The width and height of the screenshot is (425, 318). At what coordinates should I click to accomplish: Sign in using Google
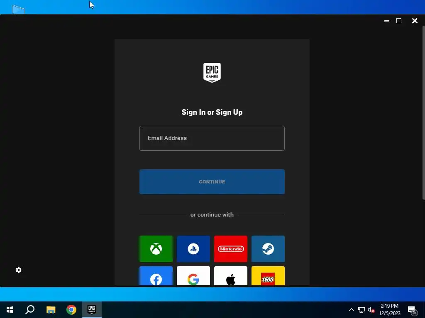pyautogui.click(x=193, y=276)
